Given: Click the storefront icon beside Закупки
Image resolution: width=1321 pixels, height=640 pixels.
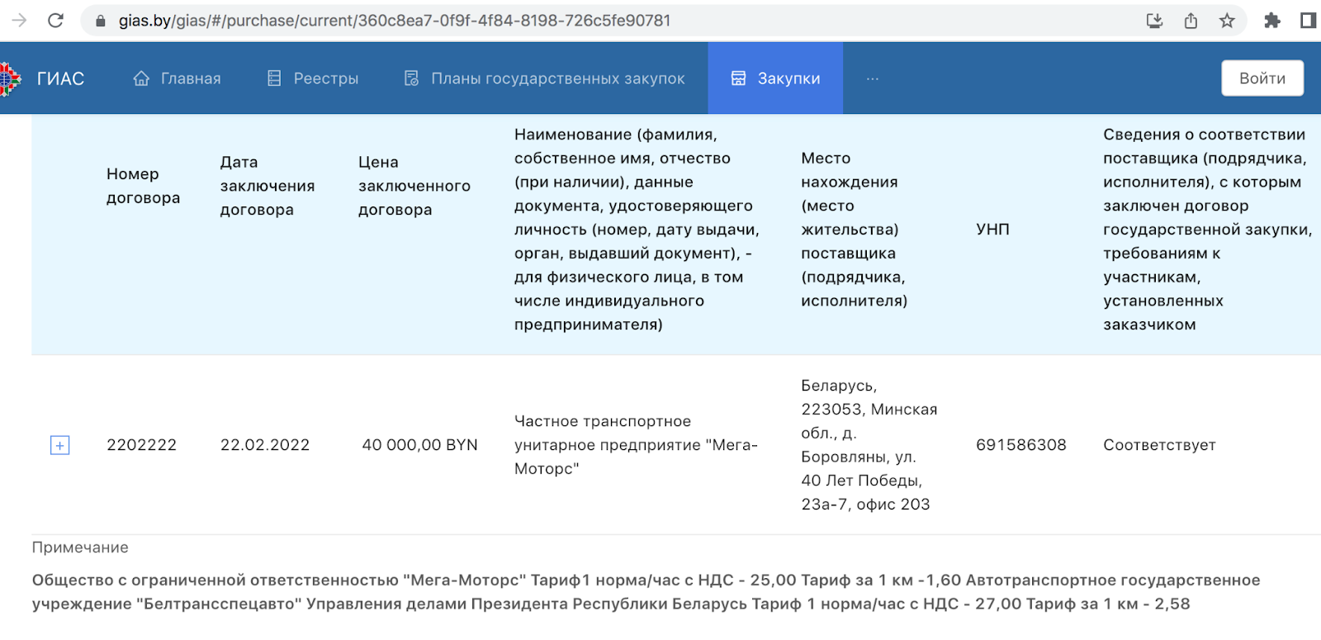Looking at the screenshot, I should pos(738,78).
